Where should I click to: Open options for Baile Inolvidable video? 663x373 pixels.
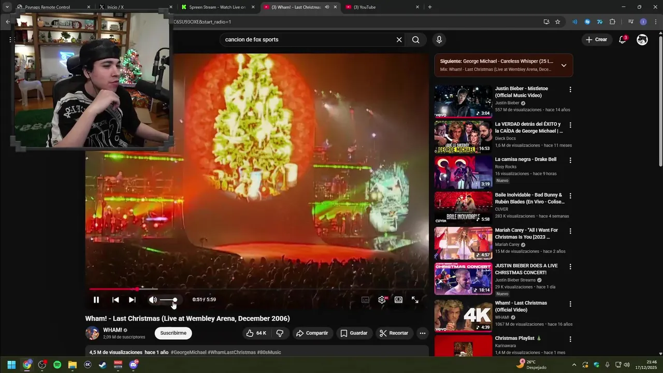570,196
